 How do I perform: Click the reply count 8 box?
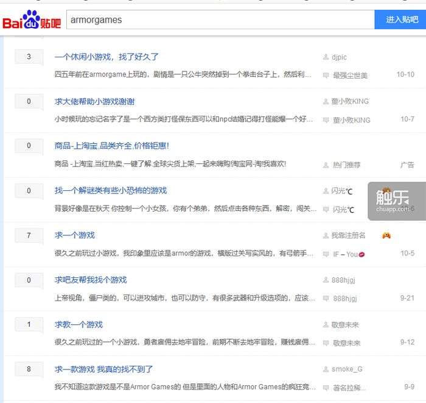(x=29, y=369)
